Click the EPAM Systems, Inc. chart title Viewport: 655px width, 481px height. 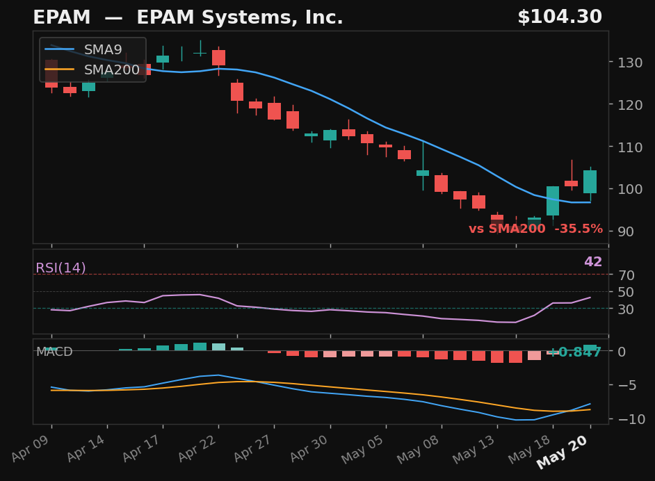tap(188, 17)
